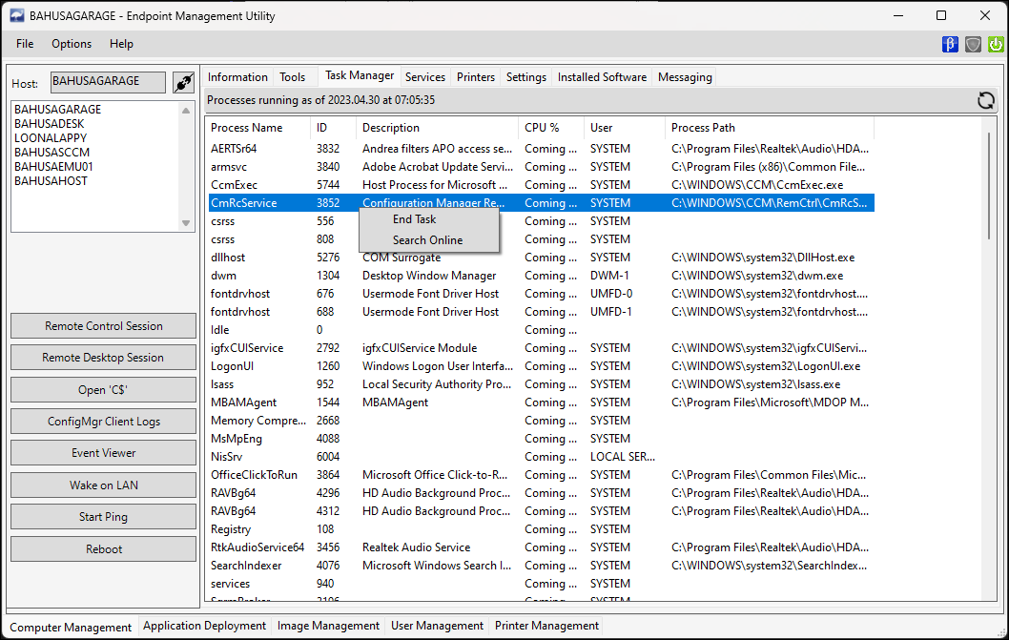The width and height of the screenshot is (1009, 640).
Task: Select Computer Management bottom tab
Action: 71,627
